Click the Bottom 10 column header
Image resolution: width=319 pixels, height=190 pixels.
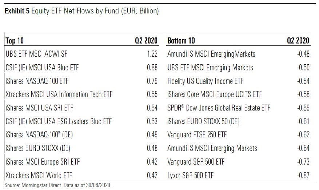(182, 41)
